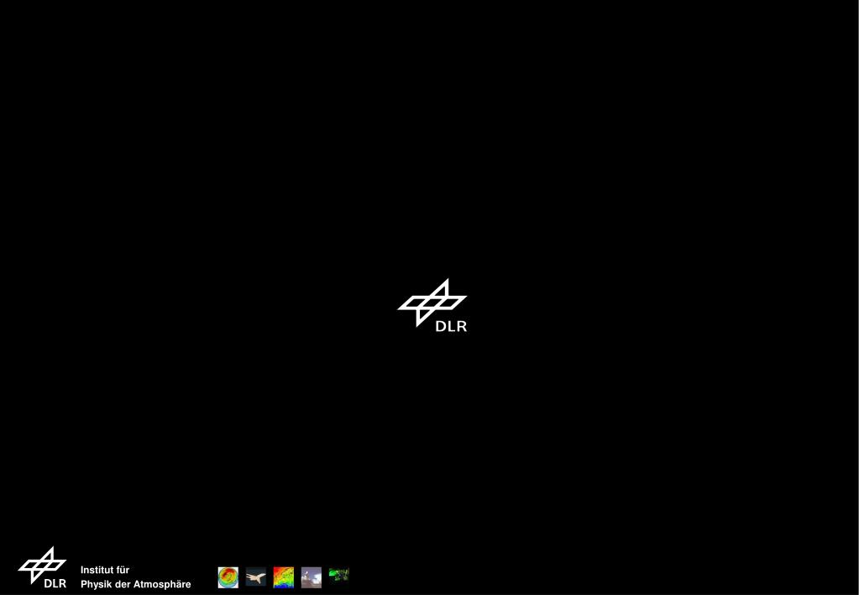Open the rainbow-colored heat map thumbnail
859x595 pixels.
click(x=284, y=577)
